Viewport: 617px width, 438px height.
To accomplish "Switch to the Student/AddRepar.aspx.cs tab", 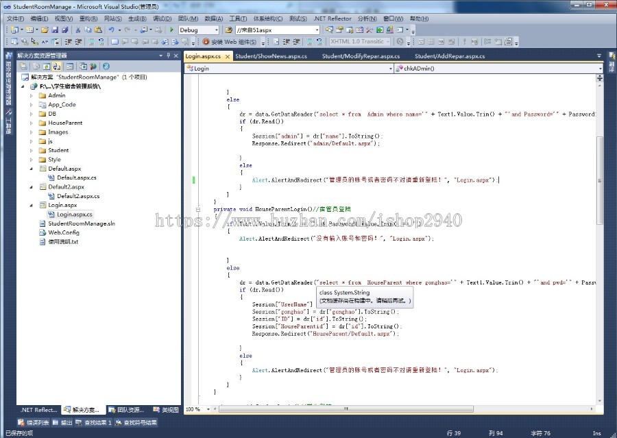I will [x=450, y=56].
